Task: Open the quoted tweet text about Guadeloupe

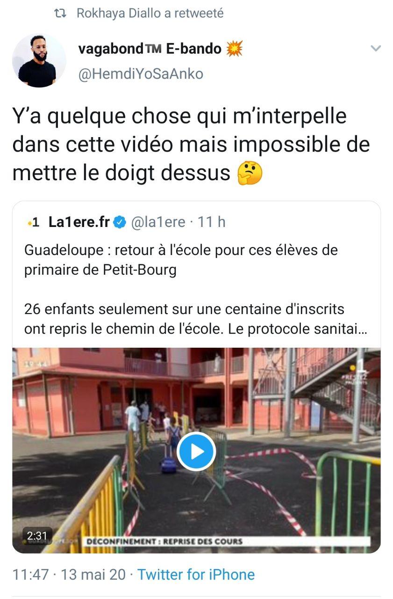Action: (x=196, y=290)
